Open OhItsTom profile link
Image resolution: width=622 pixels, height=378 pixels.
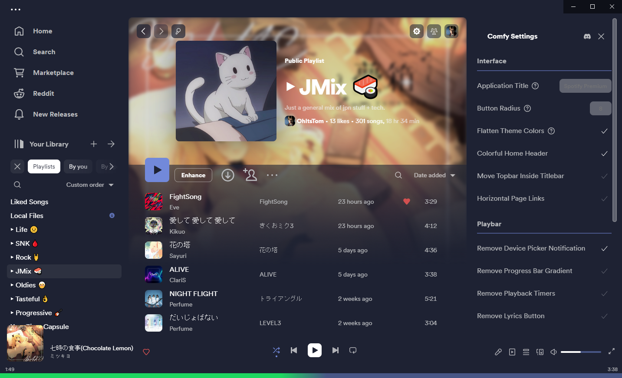click(x=310, y=121)
